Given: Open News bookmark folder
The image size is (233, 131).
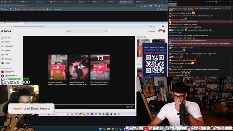Looking at the screenshot, I should point(49,9).
